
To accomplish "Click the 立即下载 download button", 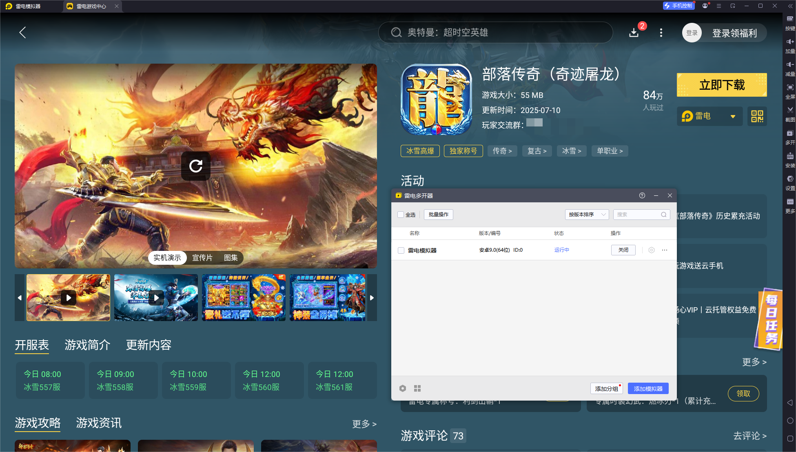I will (x=722, y=85).
